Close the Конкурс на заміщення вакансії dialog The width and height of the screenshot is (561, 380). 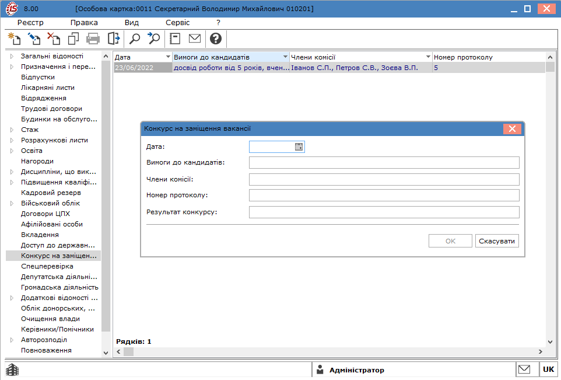(512, 128)
